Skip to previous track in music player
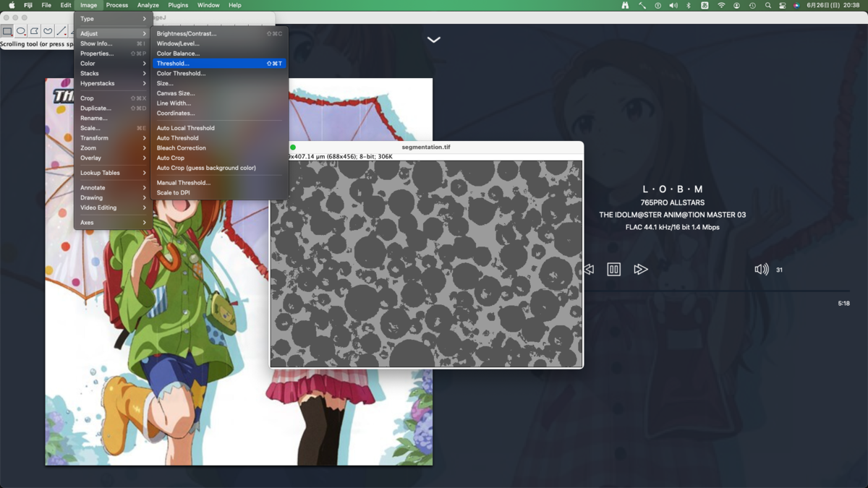Image resolution: width=868 pixels, height=488 pixels. (589, 269)
